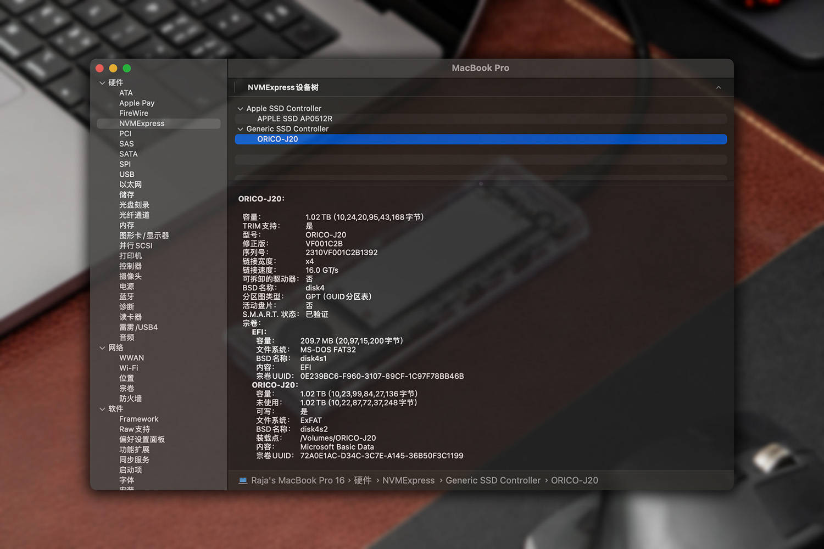Collapse the NVMExpress device tree header chevron
Viewport: 824px width, 549px height.
coord(719,88)
